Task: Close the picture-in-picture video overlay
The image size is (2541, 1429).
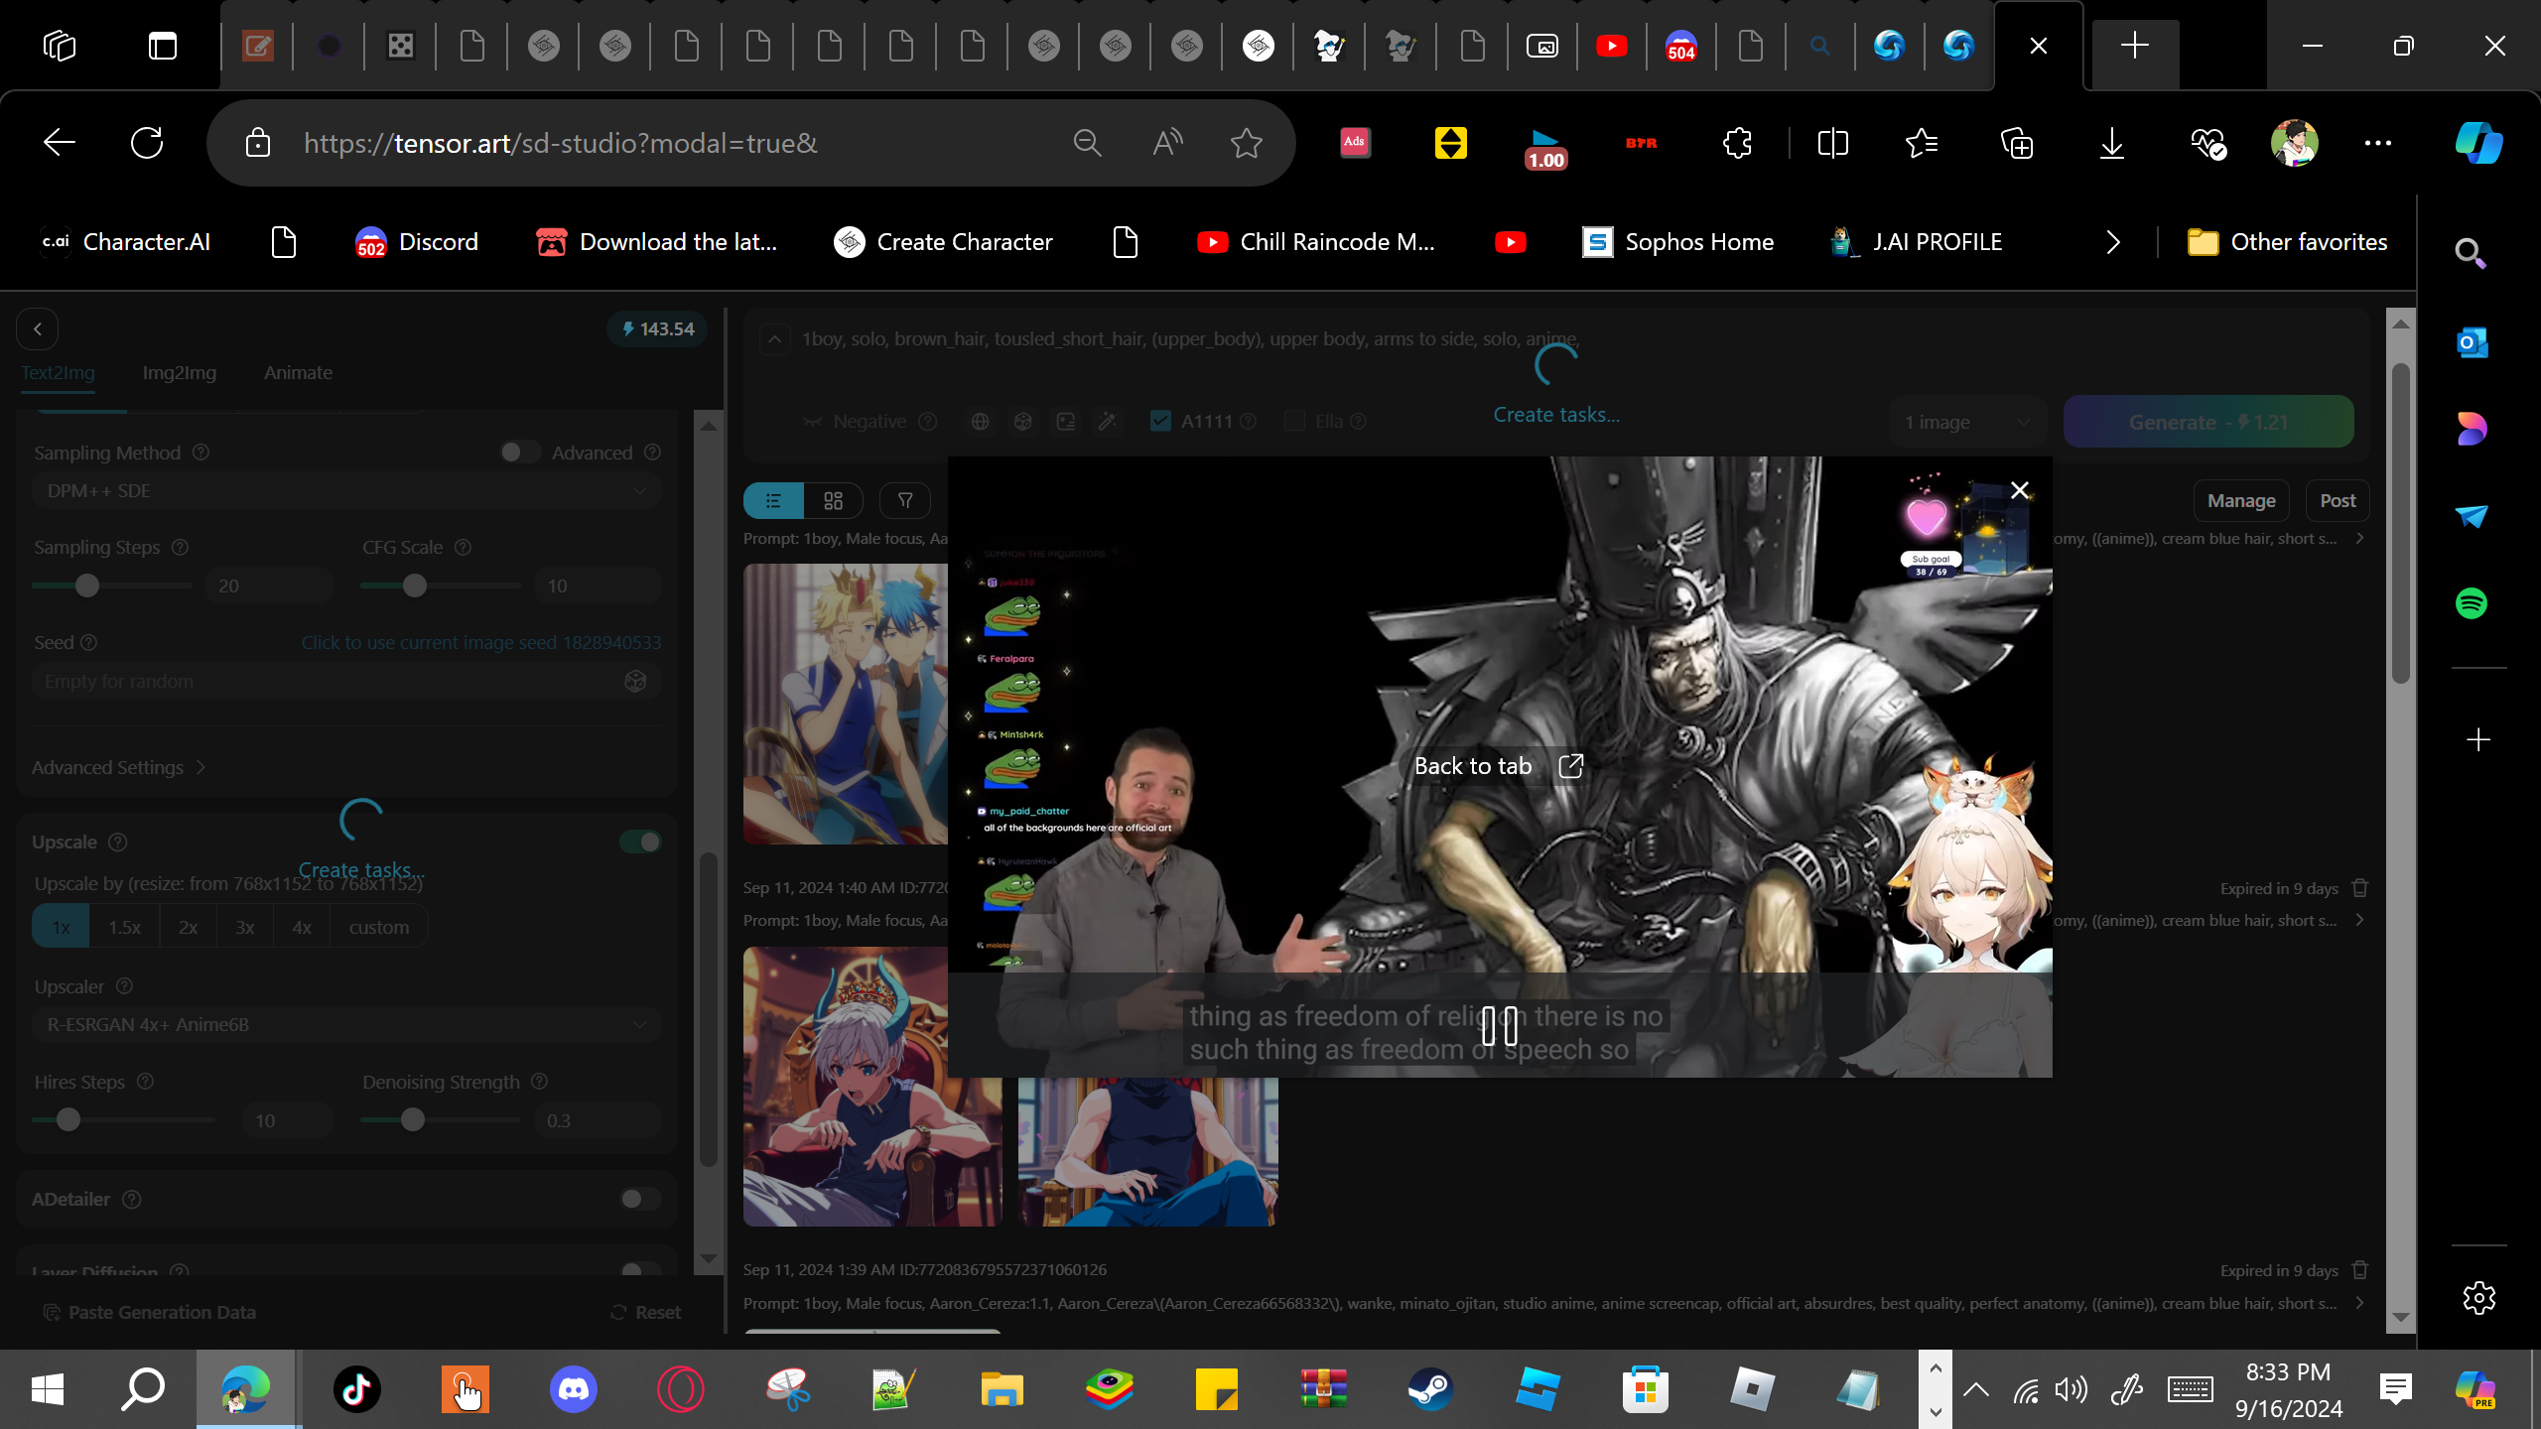Action: (x=2019, y=490)
